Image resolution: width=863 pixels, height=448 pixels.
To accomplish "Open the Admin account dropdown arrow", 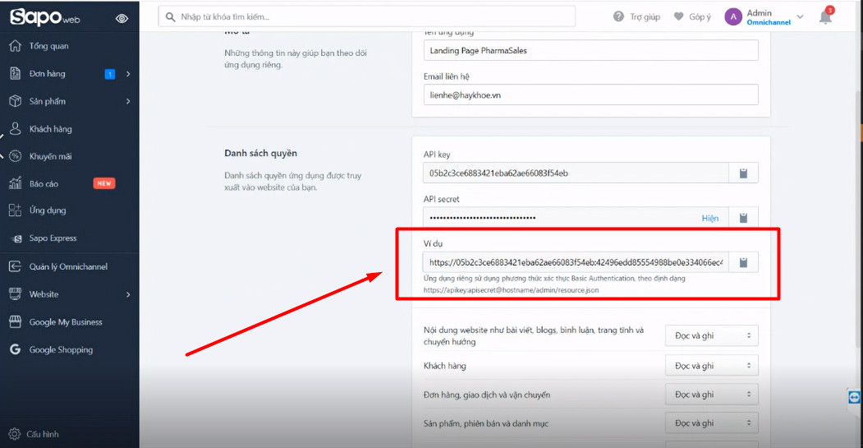I will coord(801,17).
